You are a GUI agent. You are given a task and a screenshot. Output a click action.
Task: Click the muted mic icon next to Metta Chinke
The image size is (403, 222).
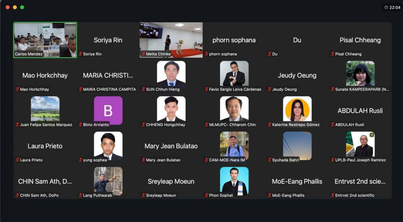143,54
